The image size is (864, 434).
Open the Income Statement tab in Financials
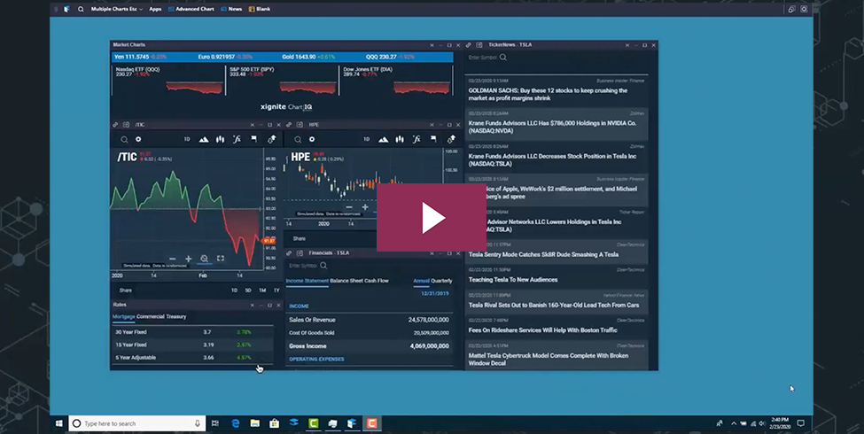click(x=307, y=281)
